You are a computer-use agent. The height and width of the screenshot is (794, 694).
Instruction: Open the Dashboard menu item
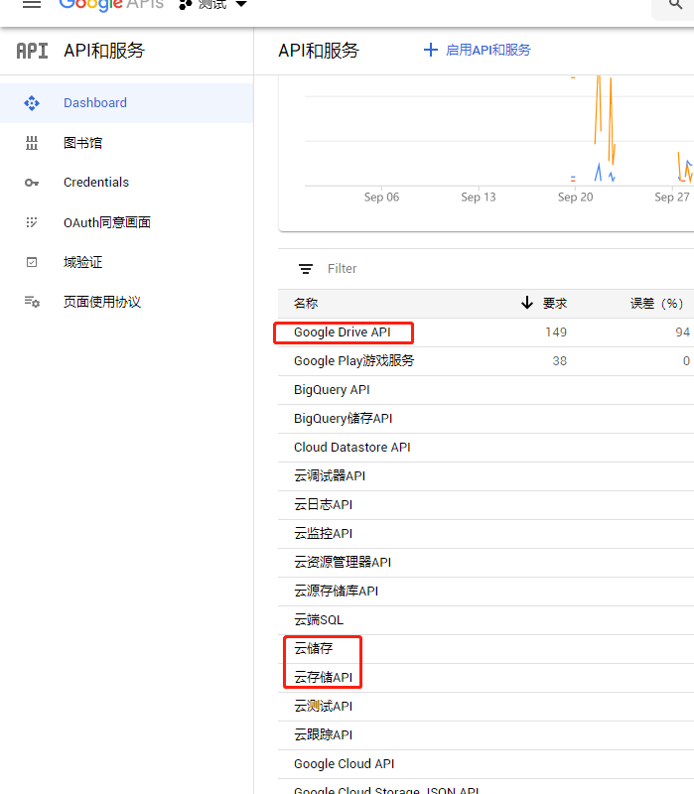click(x=127, y=103)
